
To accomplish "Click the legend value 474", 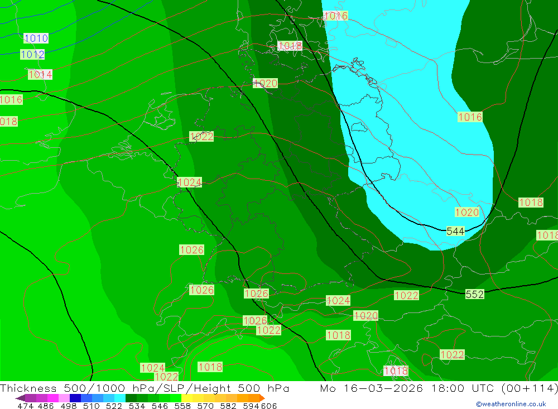I will coord(25,406).
